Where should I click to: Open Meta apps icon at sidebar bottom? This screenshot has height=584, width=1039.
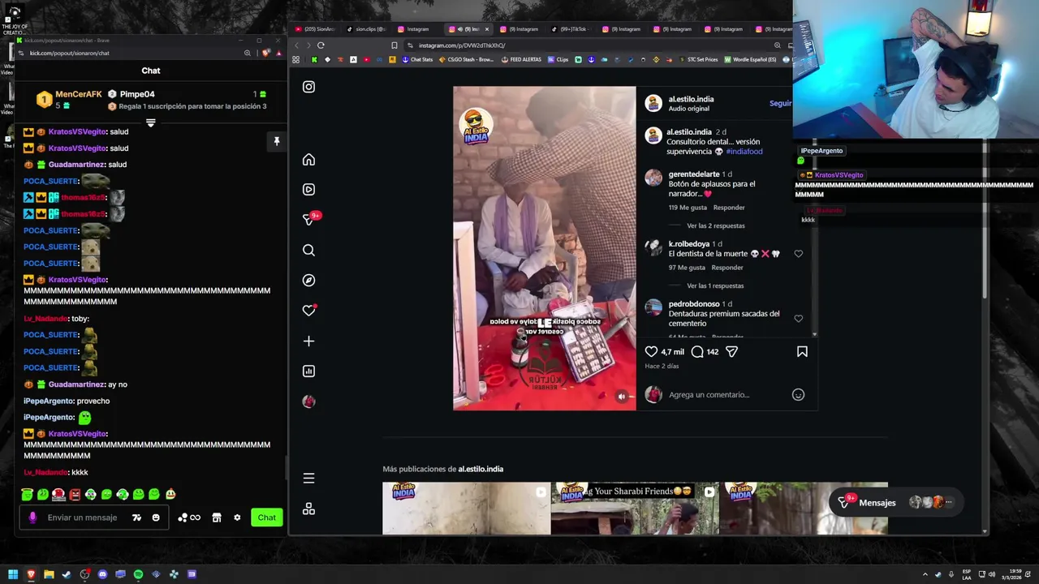tap(308, 509)
